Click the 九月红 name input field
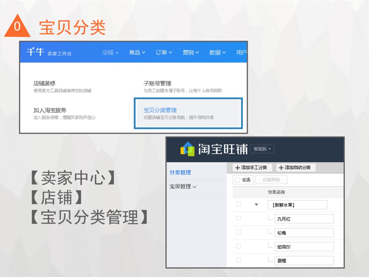This screenshot has height=277, width=369. tap(304, 219)
